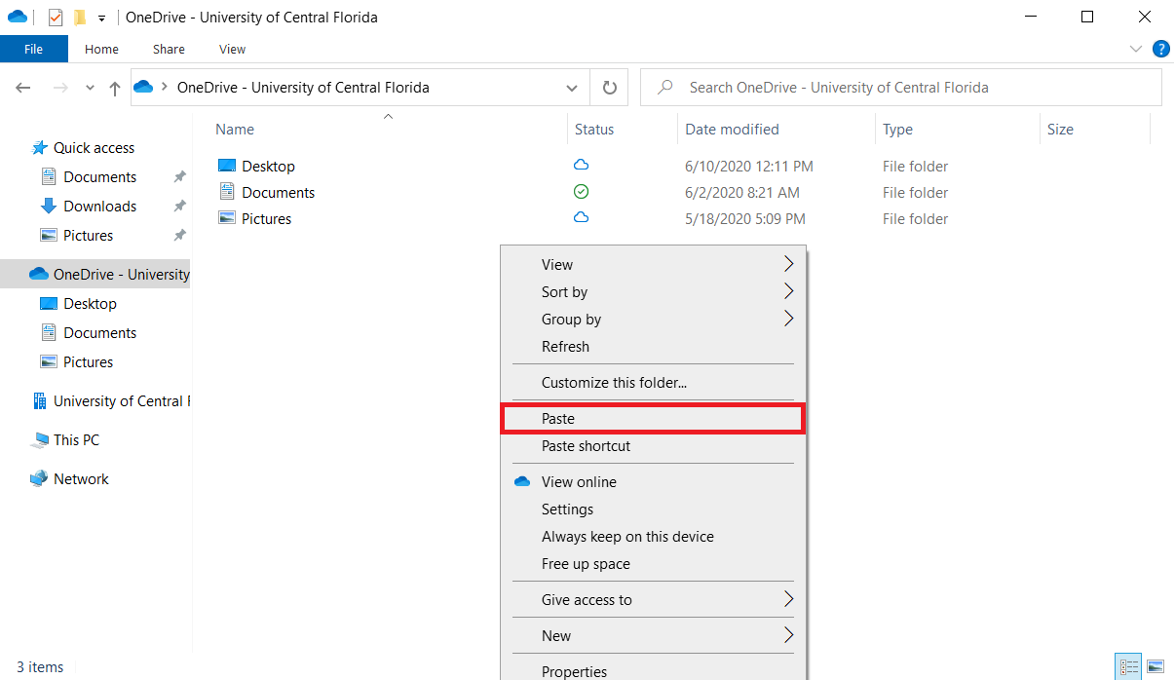Open Help with the blue question mark icon

(1160, 49)
